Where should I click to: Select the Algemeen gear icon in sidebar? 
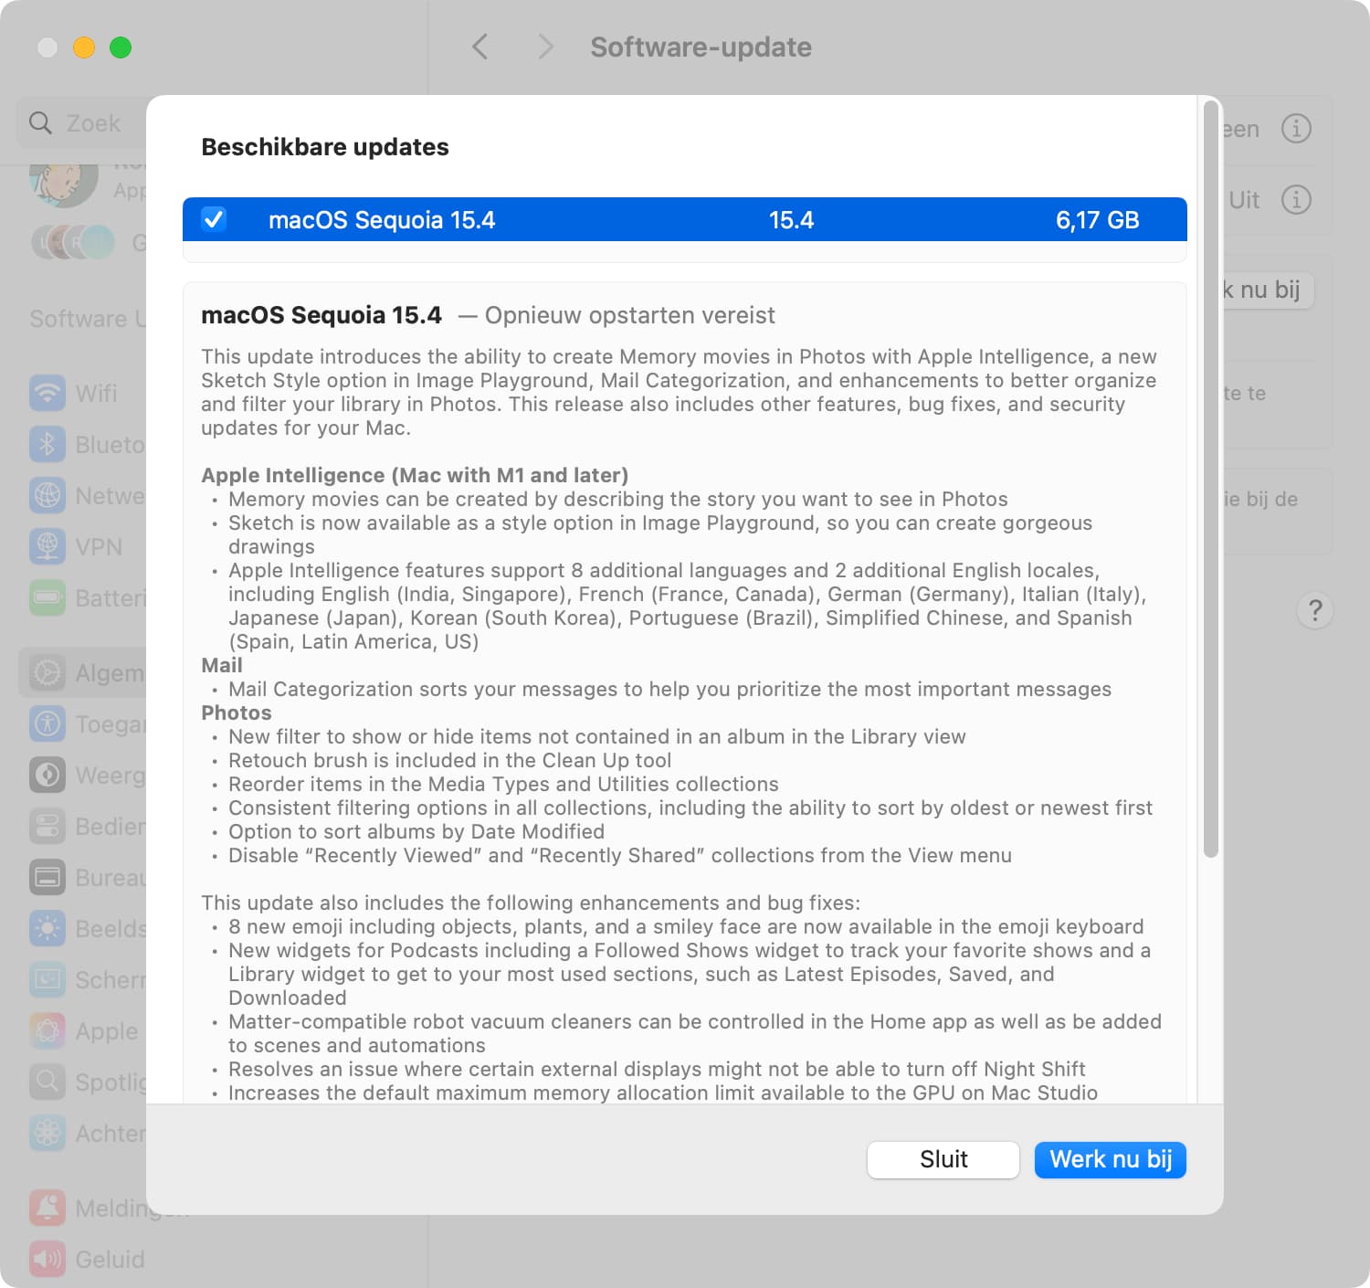(47, 673)
